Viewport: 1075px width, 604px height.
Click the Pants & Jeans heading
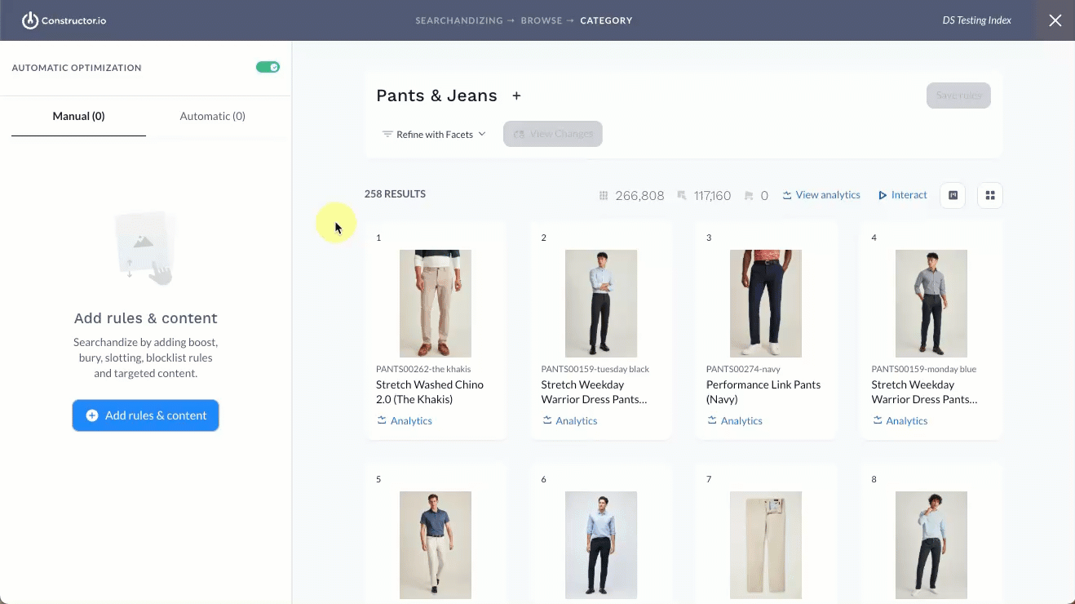click(436, 95)
